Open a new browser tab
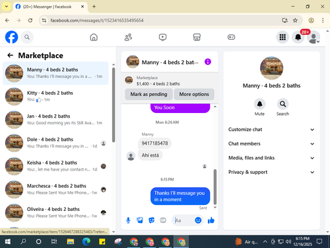This screenshot has height=248, width=330. coord(94,7)
